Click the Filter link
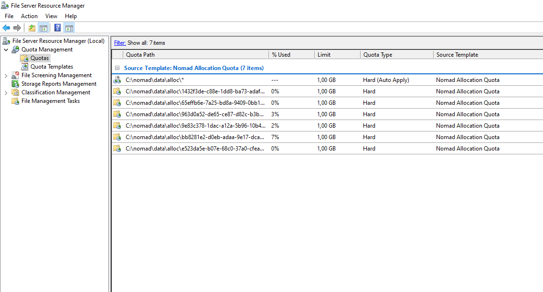543x292 pixels. [119, 43]
